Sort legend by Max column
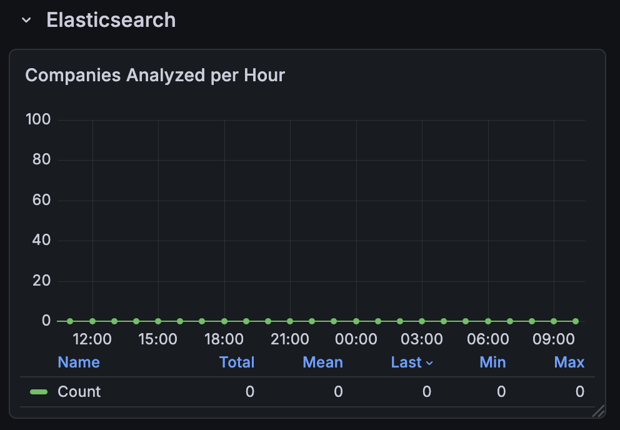The height and width of the screenshot is (430, 620). pyautogui.click(x=569, y=362)
